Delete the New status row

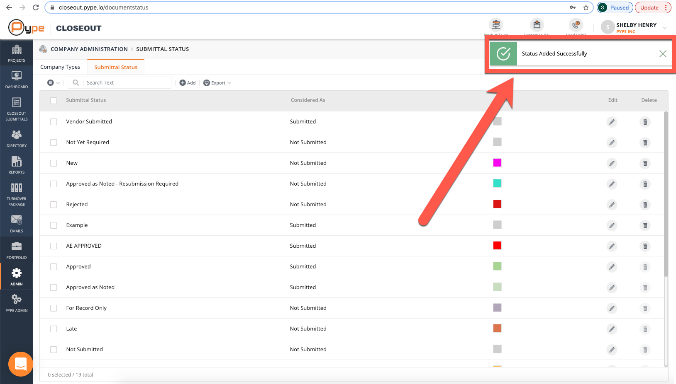pos(645,163)
